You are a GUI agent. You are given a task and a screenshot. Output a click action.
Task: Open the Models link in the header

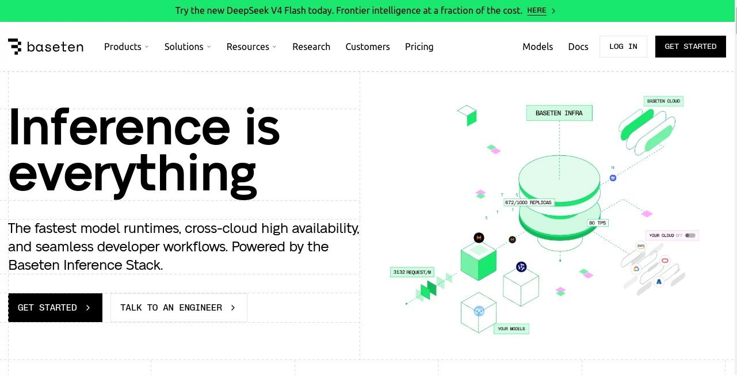pyautogui.click(x=538, y=47)
